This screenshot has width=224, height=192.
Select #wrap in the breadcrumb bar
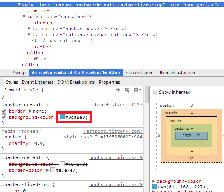point(19,73)
